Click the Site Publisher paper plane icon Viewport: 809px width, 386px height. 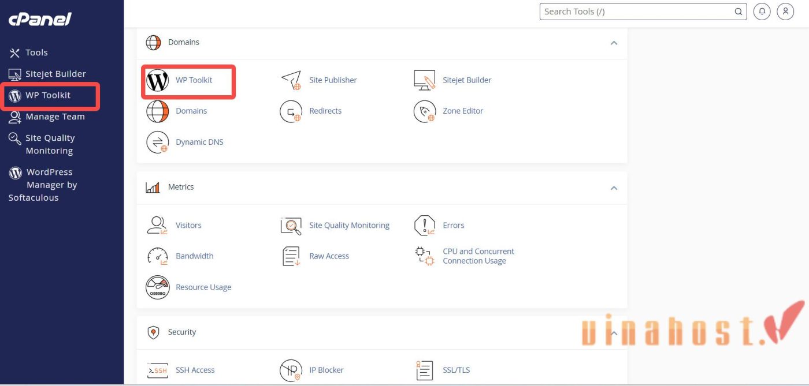tap(291, 81)
